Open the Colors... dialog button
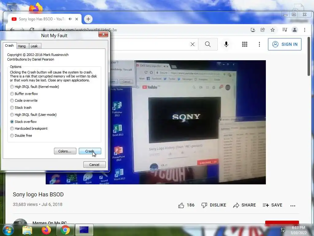The width and height of the screenshot is (314, 236). 65,151
